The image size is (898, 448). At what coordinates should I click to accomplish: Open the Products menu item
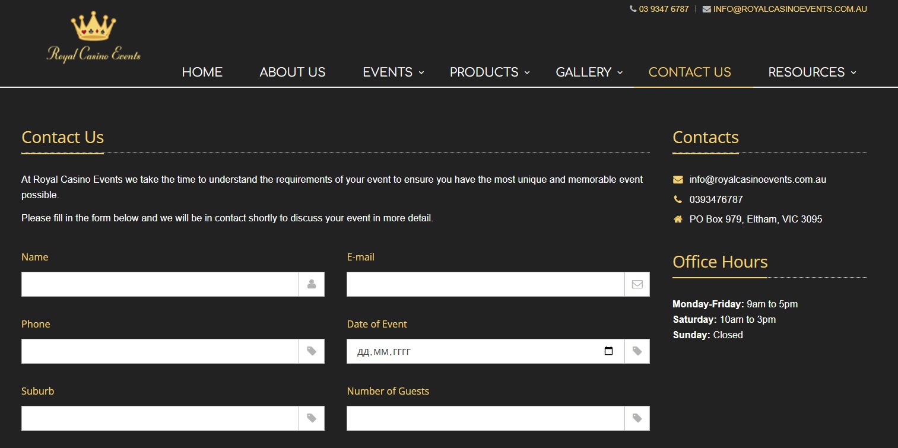click(484, 72)
